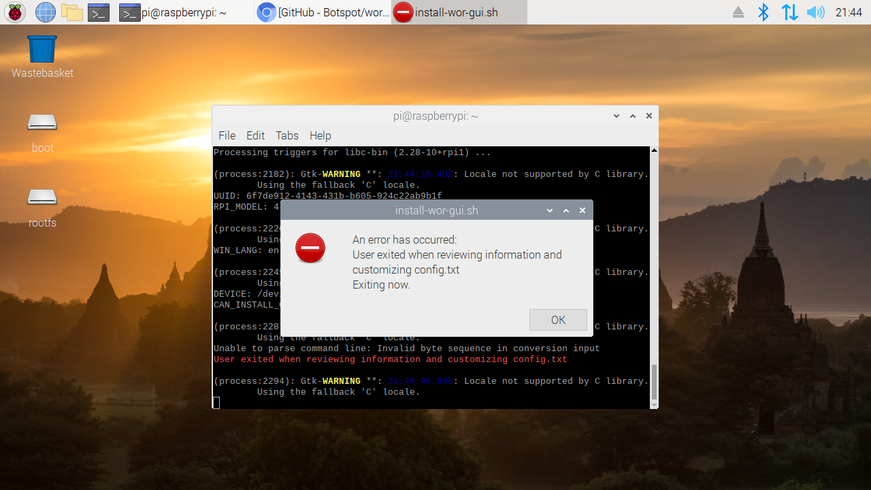Open the Wastebasket on the desktop

42,48
